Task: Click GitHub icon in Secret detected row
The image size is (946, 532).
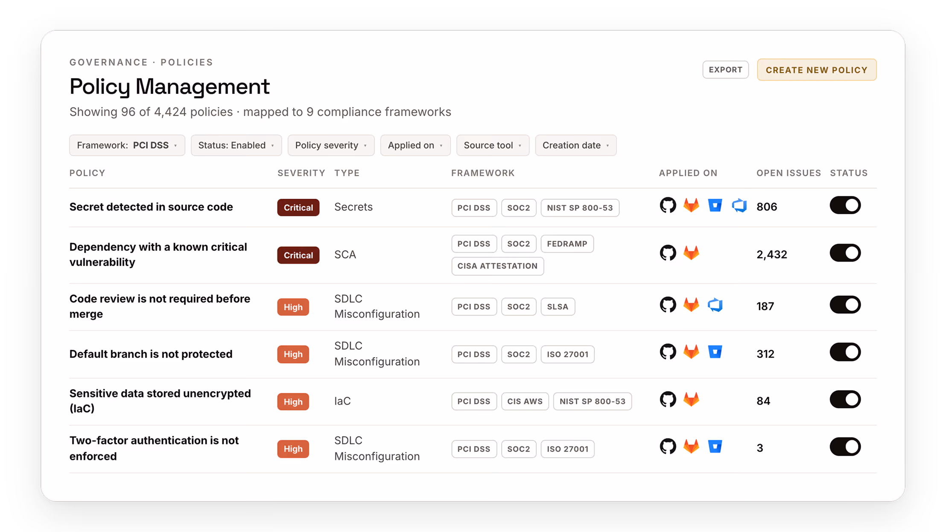Action: (668, 206)
